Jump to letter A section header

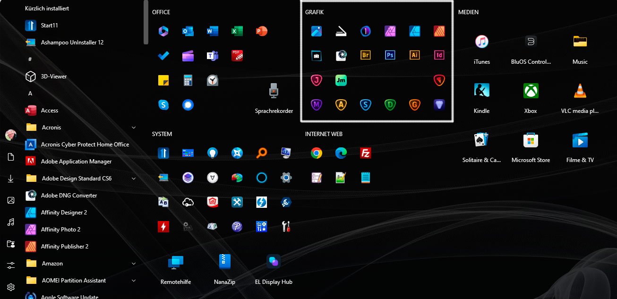click(x=30, y=94)
